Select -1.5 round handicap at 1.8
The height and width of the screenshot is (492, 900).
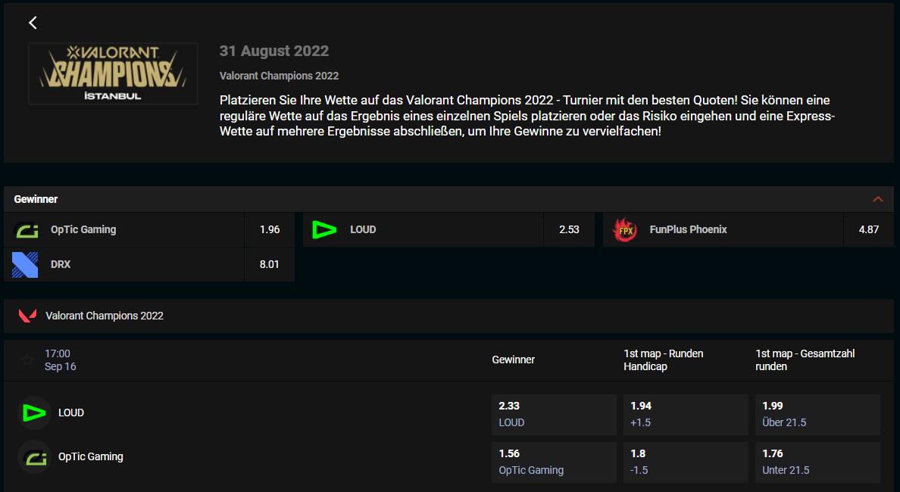tap(686, 462)
